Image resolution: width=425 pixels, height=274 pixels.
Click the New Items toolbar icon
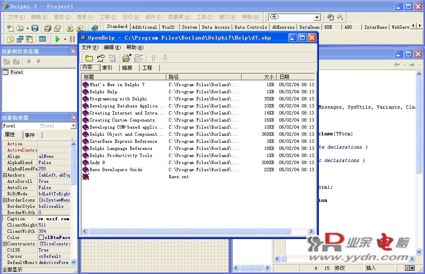click(10, 28)
